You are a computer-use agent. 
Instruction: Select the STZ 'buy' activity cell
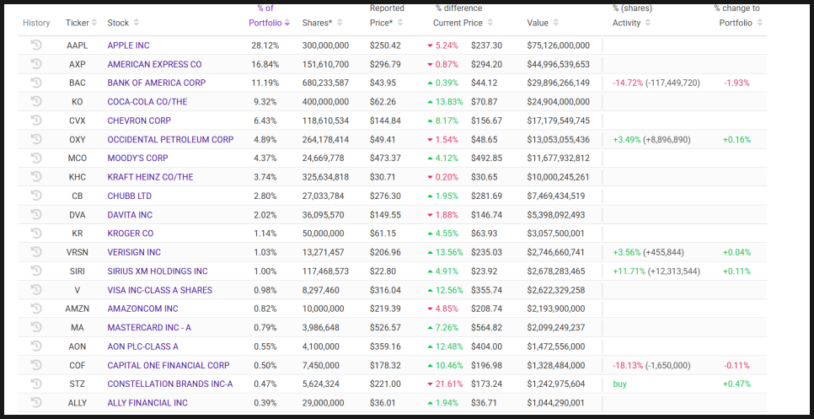(x=619, y=384)
